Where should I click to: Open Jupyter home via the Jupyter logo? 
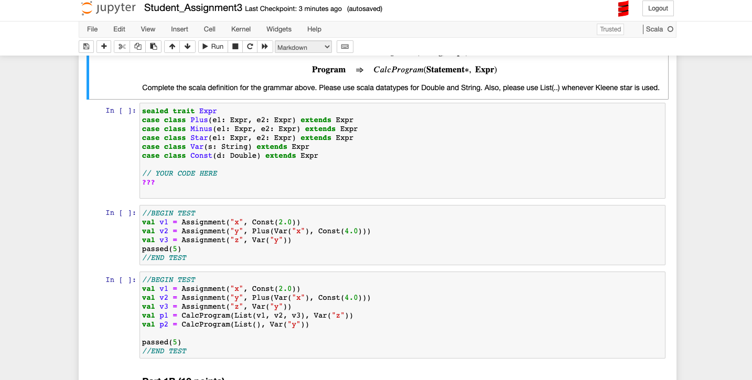108,8
